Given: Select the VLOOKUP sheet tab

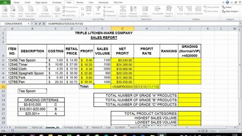Looking at the screenshot, I should (120, 127).
